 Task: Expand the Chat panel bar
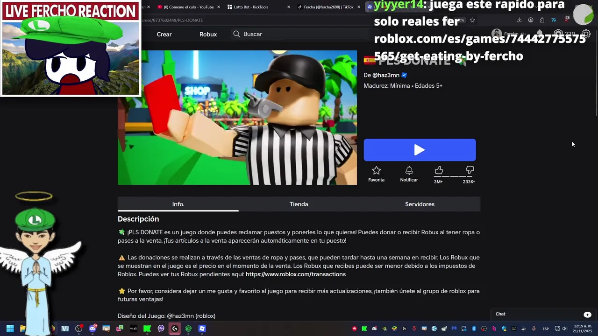[x=543, y=314]
